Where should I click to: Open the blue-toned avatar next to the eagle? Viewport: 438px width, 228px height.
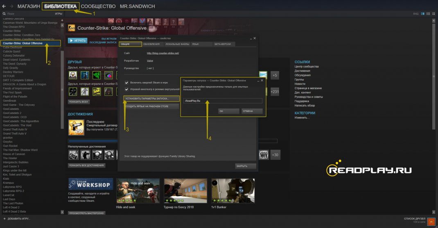click(x=85, y=75)
